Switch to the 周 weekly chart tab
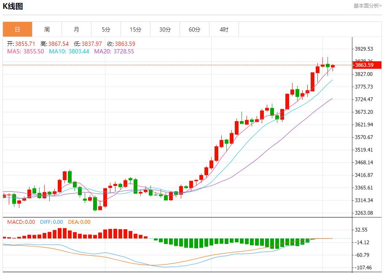This screenshot has width=384, height=273. pos(47,29)
